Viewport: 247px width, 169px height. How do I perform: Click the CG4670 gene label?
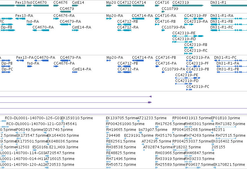pos(39,3)
